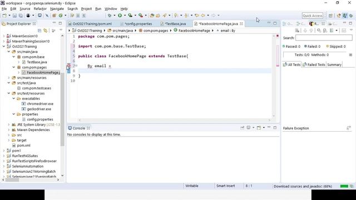Screen dimensions: 356x200
Task: Click FacebookHomePage in the editor breadcrumb
Action: (192, 31)
